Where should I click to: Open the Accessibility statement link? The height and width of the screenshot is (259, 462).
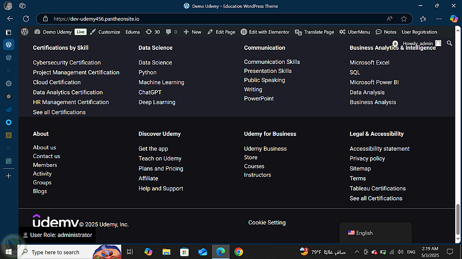379,148
